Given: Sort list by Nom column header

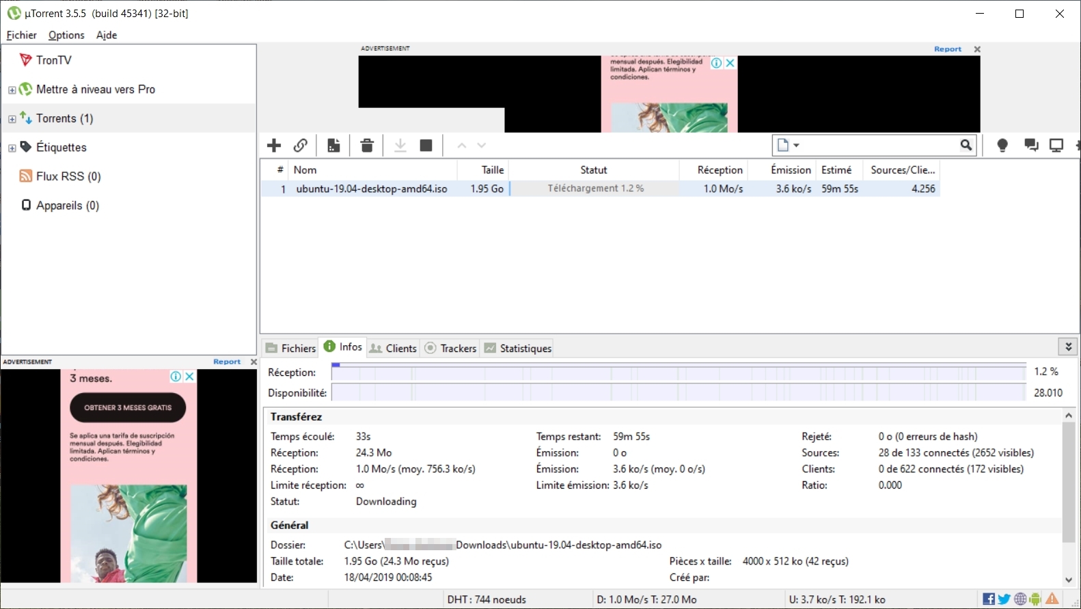Looking at the screenshot, I should [373, 170].
